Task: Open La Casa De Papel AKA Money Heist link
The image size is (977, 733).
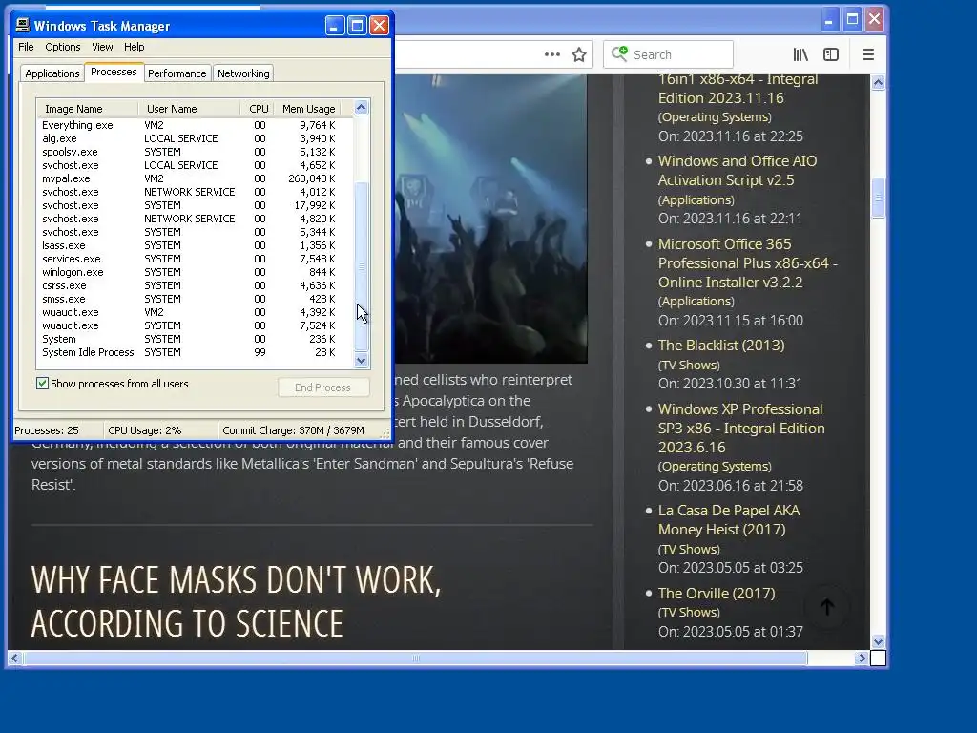Action: pos(729,520)
